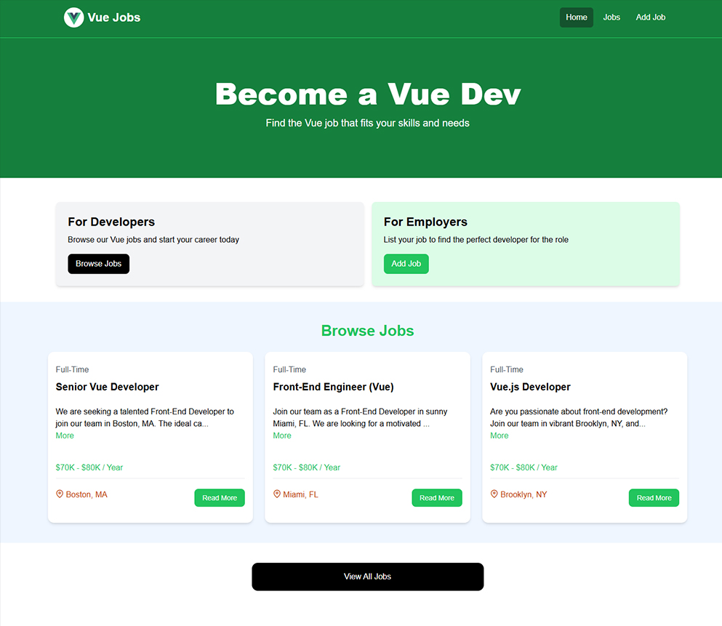Image resolution: width=722 pixels, height=626 pixels.
Task: Expand the Vue.js Developer description with More
Action: pos(499,436)
